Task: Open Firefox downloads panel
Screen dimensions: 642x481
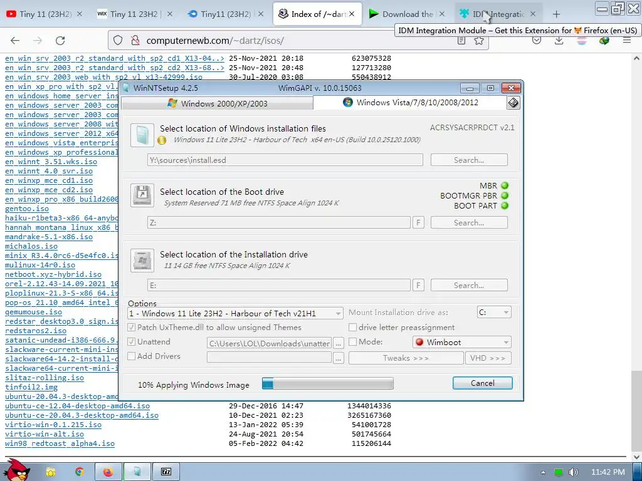Action: click(x=559, y=41)
